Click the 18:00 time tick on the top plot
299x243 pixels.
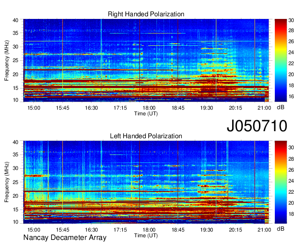click(149, 108)
